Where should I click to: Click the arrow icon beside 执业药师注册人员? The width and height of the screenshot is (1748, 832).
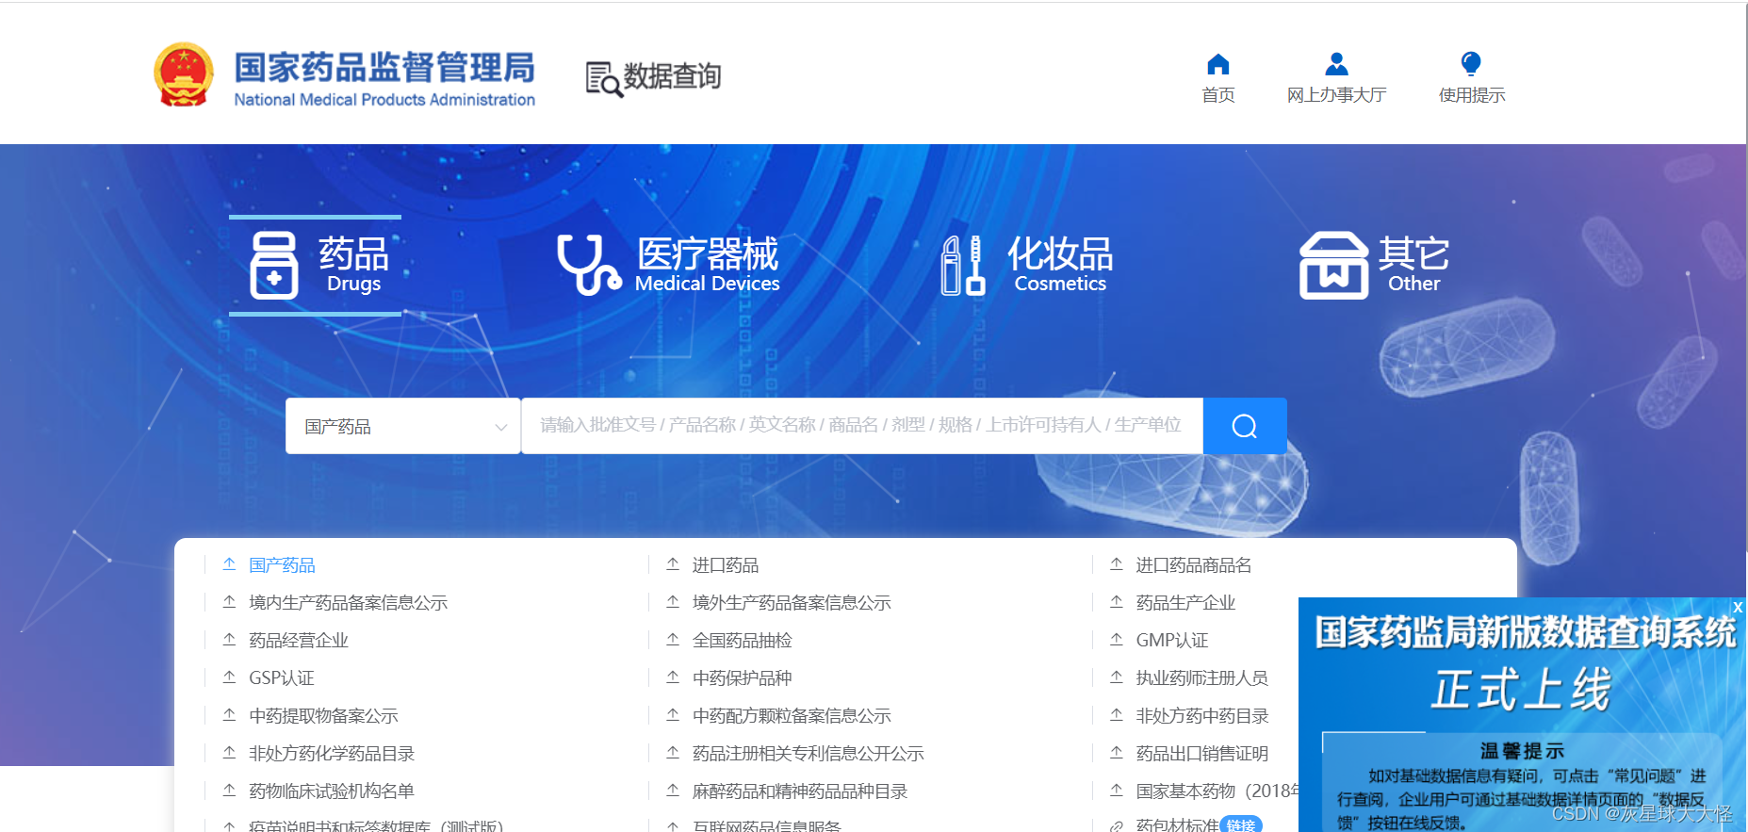(1117, 677)
